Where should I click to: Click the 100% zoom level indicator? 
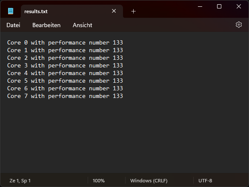click(x=99, y=181)
